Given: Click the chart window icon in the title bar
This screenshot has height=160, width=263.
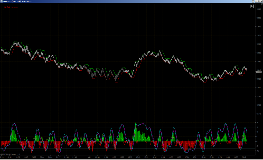Looking at the screenshot, I should (2, 1).
